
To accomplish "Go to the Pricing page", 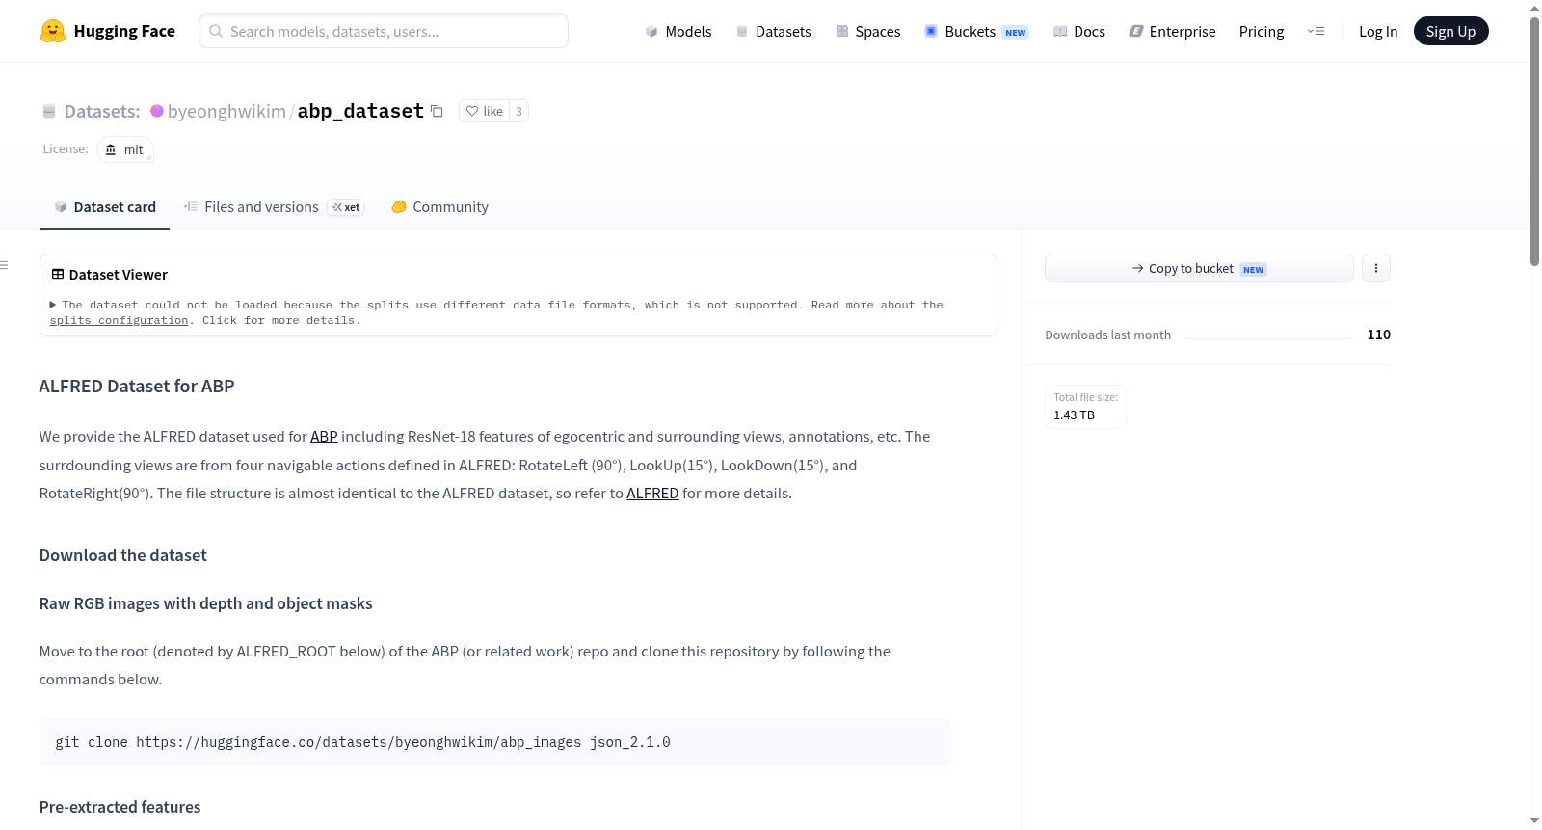I will click(1262, 31).
